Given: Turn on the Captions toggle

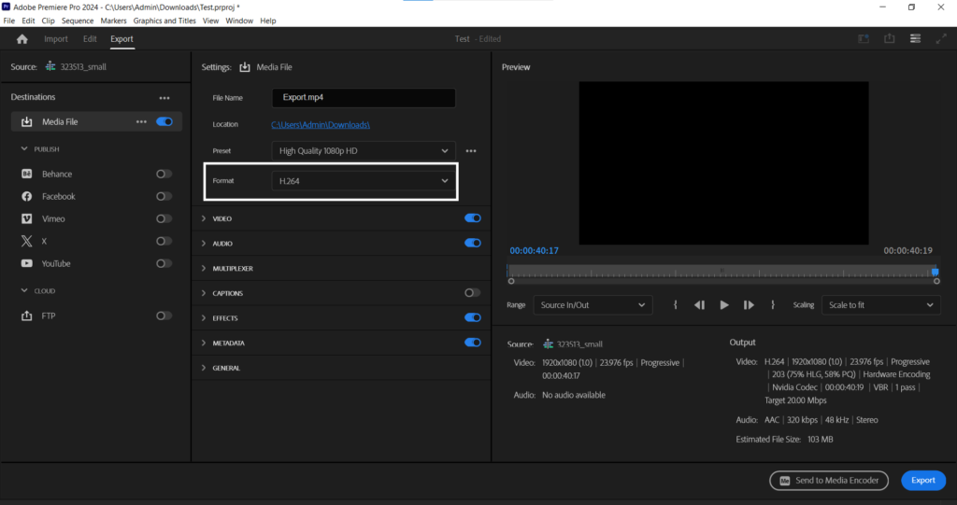Looking at the screenshot, I should click(x=472, y=293).
